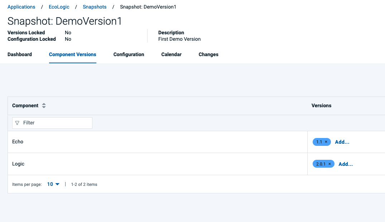Select the Component Versions tab
Image resolution: width=385 pixels, height=222 pixels.
point(73,54)
